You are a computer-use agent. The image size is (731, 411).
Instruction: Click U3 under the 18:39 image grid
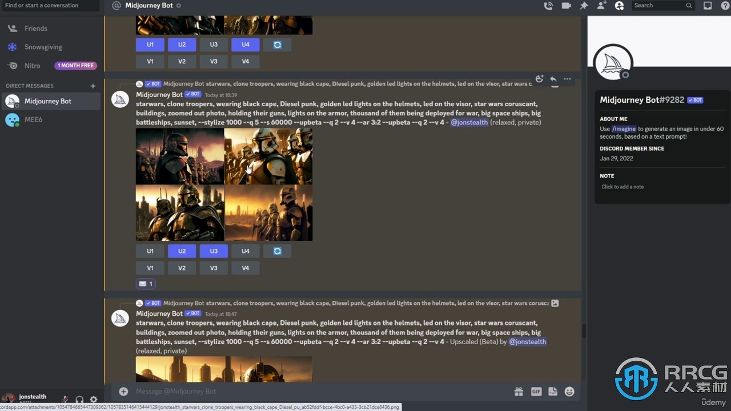pos(214,251)
